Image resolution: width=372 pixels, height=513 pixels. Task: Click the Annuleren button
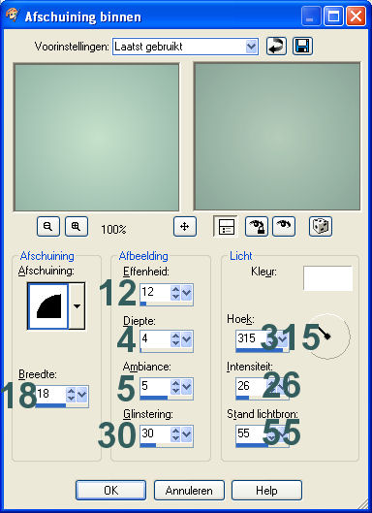tap(189, 491)
